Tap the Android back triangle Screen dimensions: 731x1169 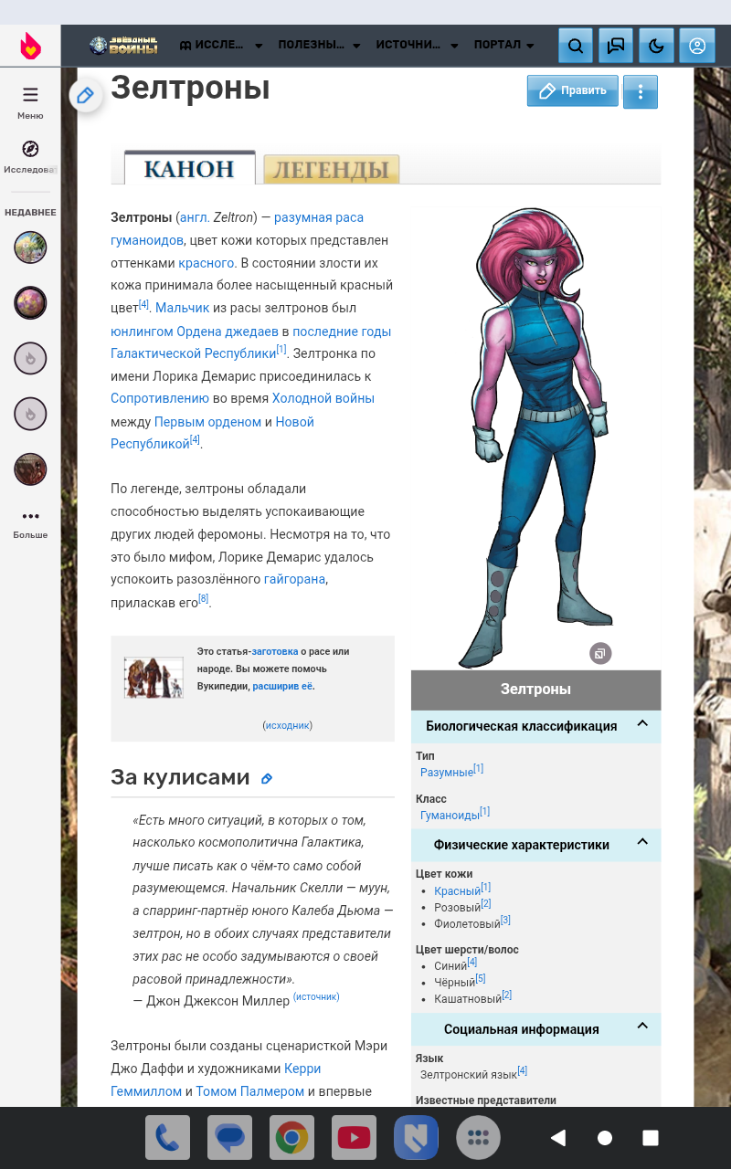click(557, 1138)
